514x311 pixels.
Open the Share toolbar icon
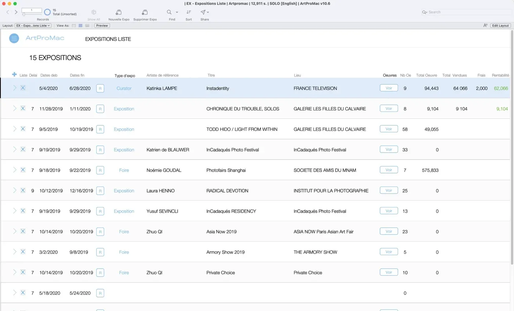(x=203, y=12)
